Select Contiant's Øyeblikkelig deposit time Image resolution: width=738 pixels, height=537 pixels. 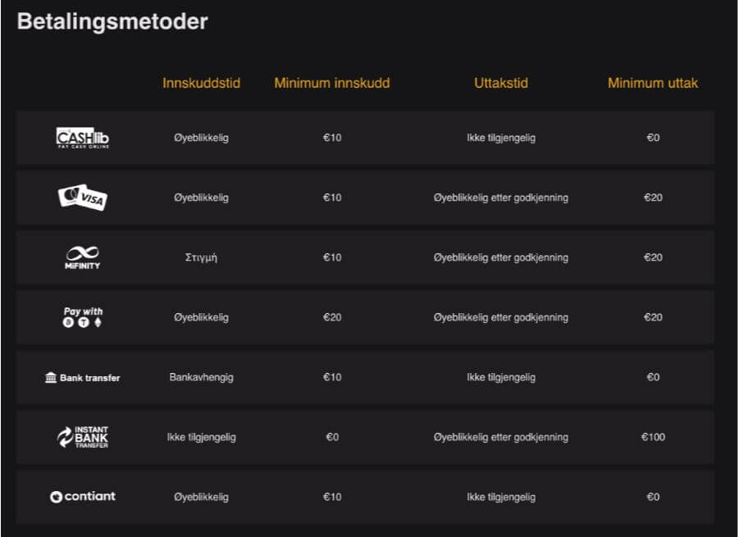[x=201, y=497]
